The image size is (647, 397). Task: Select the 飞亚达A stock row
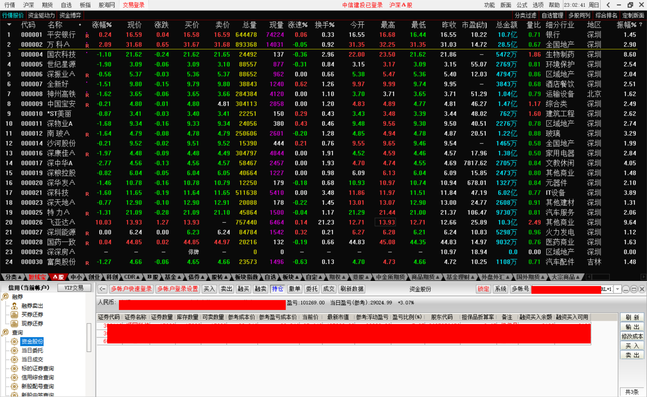pos(323,222)
